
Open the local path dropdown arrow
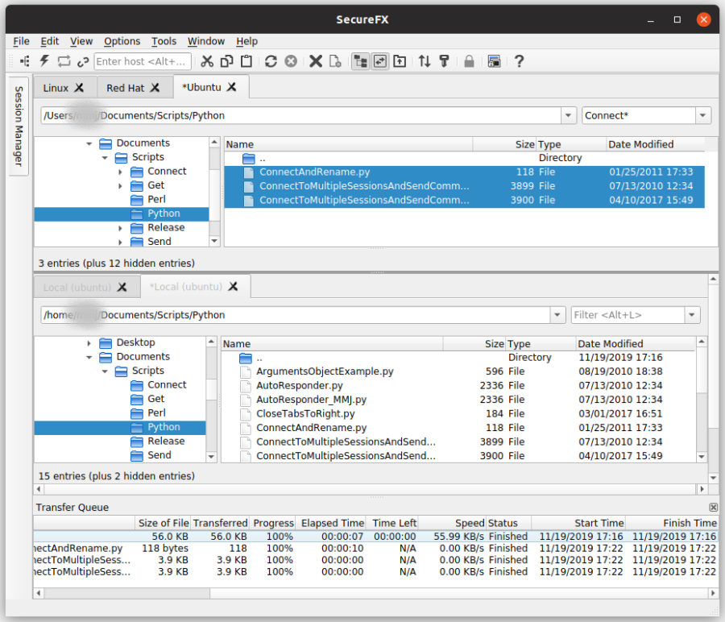[557, 315]
